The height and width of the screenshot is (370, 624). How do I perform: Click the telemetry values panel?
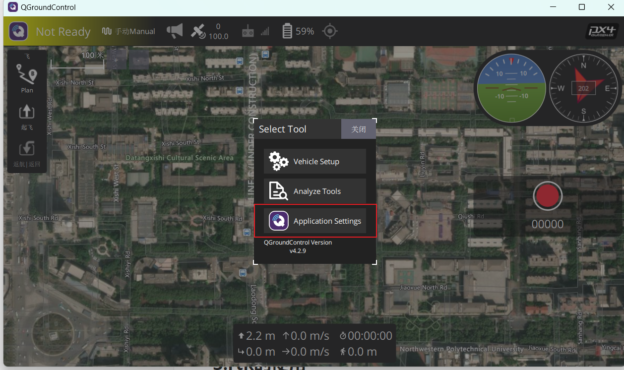point(314,344)
